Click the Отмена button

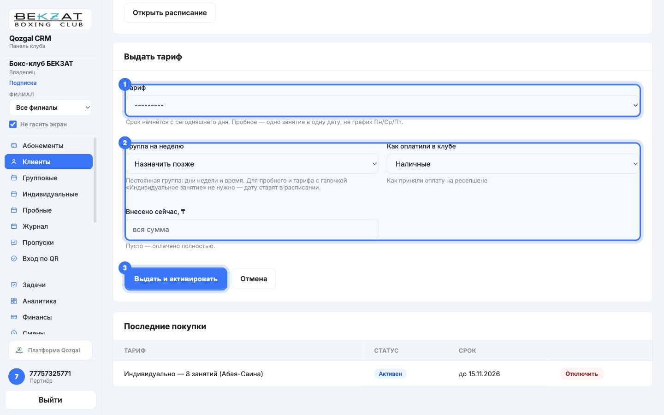point(254,279)
